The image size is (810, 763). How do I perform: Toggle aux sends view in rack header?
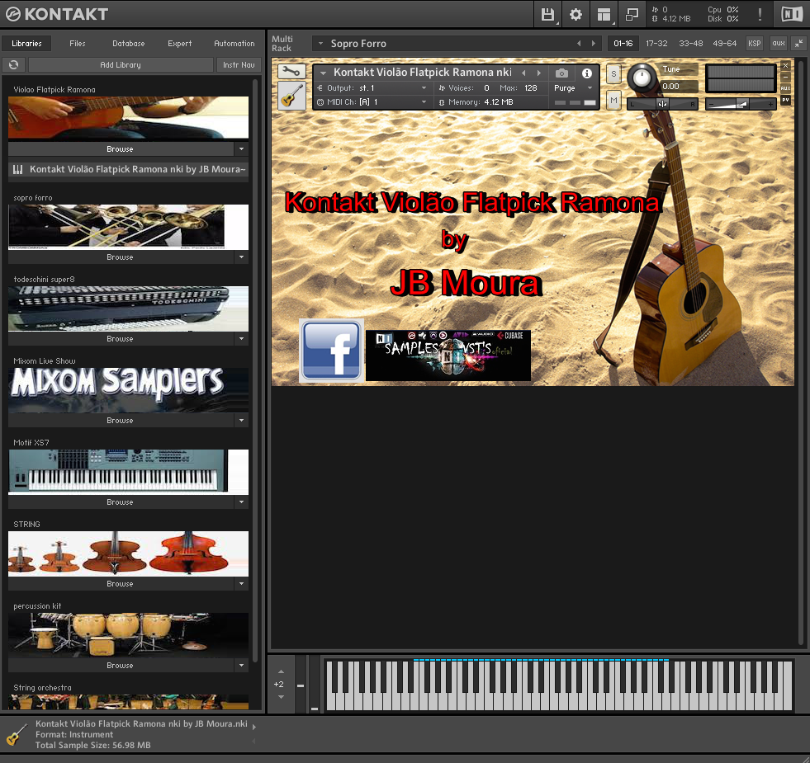click(778, 44)
